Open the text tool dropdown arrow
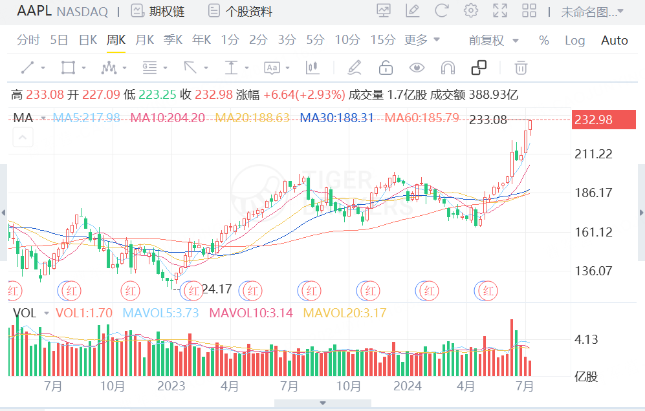Image resolution: width=645 pixels, height=411 pixels. pos(287,68)
